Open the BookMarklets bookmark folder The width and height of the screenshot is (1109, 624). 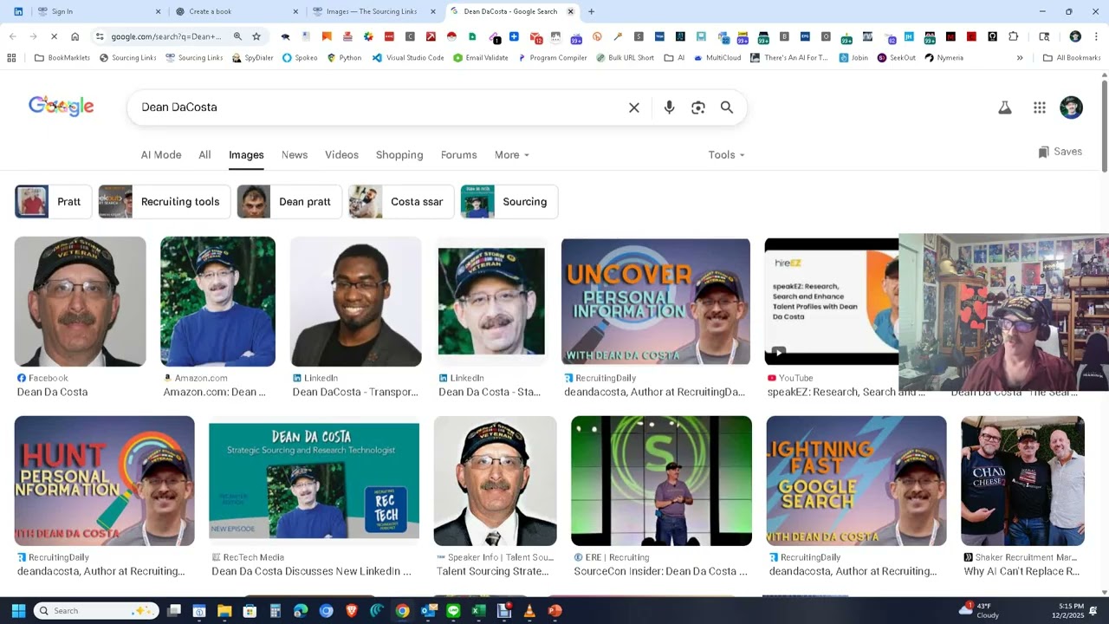coord(62,58)
